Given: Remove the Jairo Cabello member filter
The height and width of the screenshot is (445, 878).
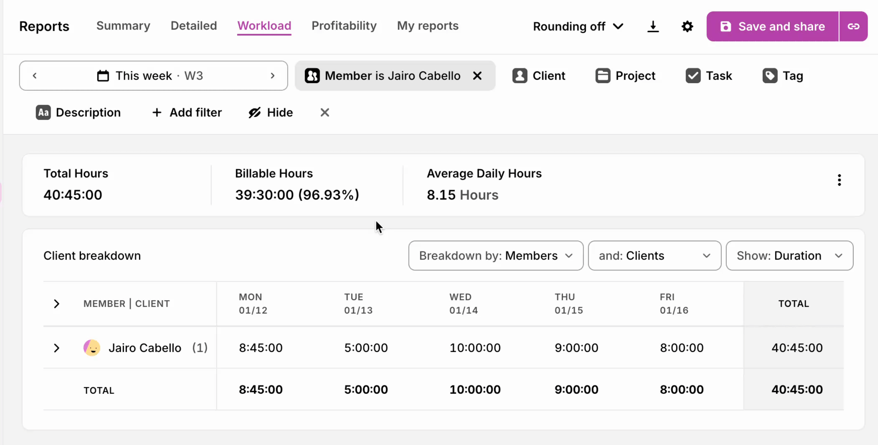Looking at the screenshot, I should pyautogui.click(x=477, y=76).
